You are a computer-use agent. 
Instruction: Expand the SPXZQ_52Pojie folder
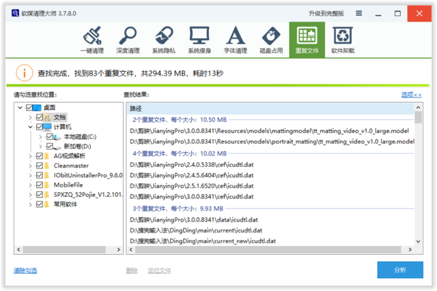30,195
